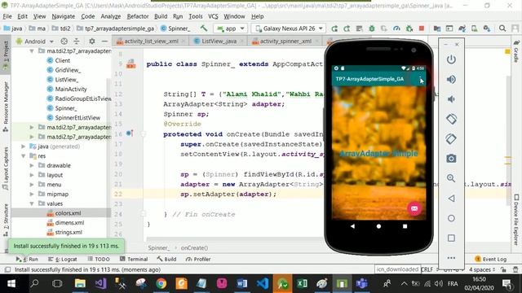Image resolution: width=522 pixels, height=293 pixels.
Task: Click Attach Debugger to Android Process icon
Action: (x=409, y=28)
